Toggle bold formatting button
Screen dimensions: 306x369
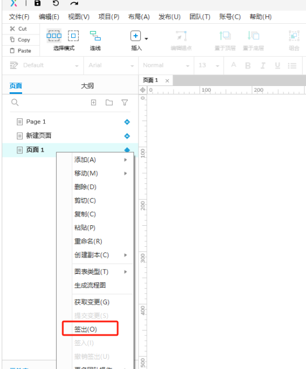pos(248,66)
